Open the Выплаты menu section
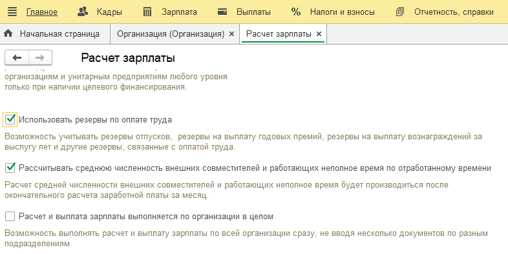 (x=253, y=12)
